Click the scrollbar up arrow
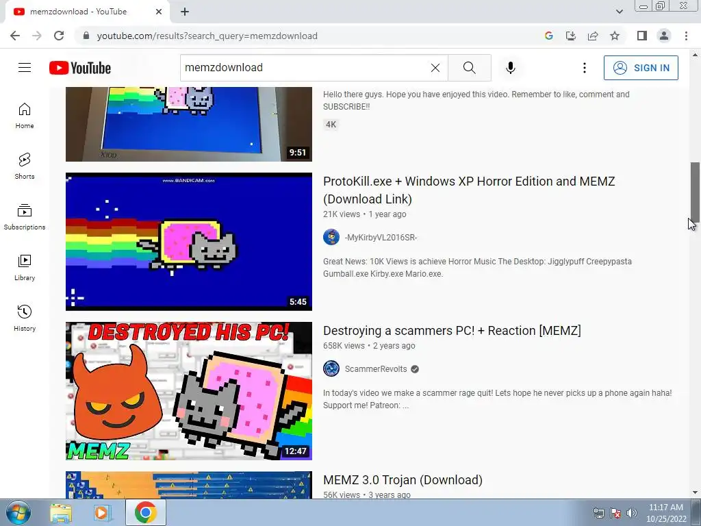This screenshot has width=701, height=526. click(x=695, y=55)
